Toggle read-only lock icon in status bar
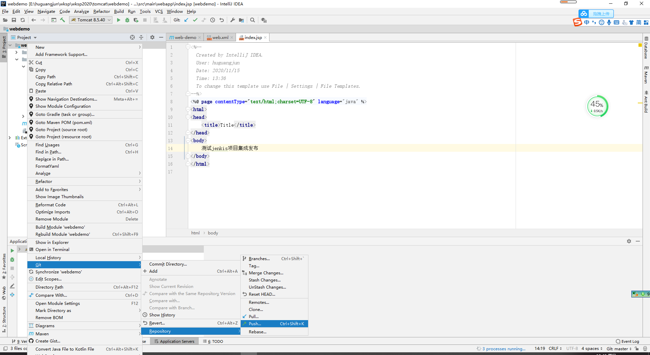 coord(637,349)
